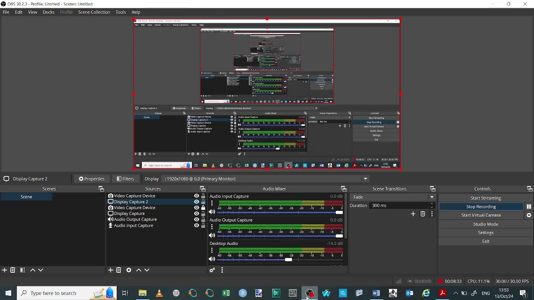This screenshot has width=534, height=300.
Task: Open transition properties dots in Scene Transitions
Action: (x=432, y=214)
